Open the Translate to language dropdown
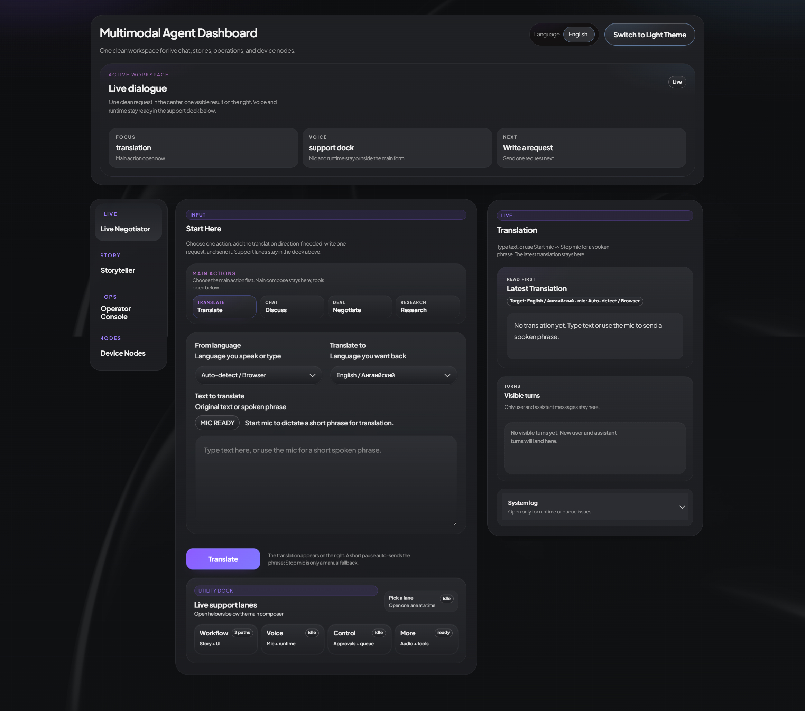The width and height of the screenshot is (805, 711). 393,375
